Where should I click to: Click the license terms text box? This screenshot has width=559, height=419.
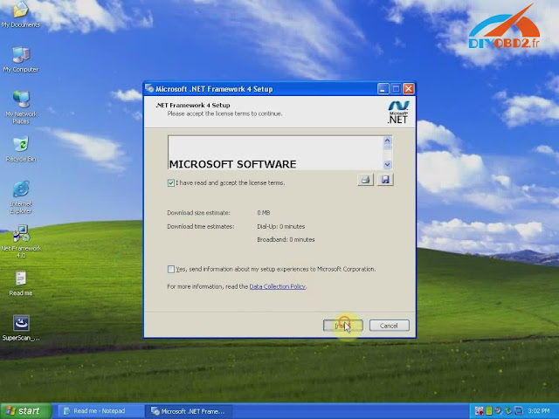[x=275, y=153]
